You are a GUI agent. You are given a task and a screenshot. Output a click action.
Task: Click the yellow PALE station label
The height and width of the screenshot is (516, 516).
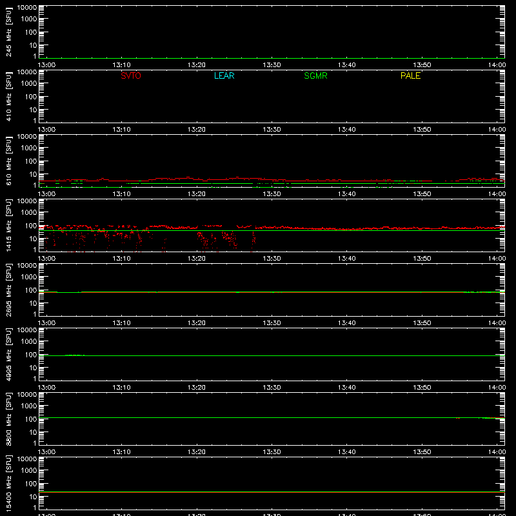410,75
